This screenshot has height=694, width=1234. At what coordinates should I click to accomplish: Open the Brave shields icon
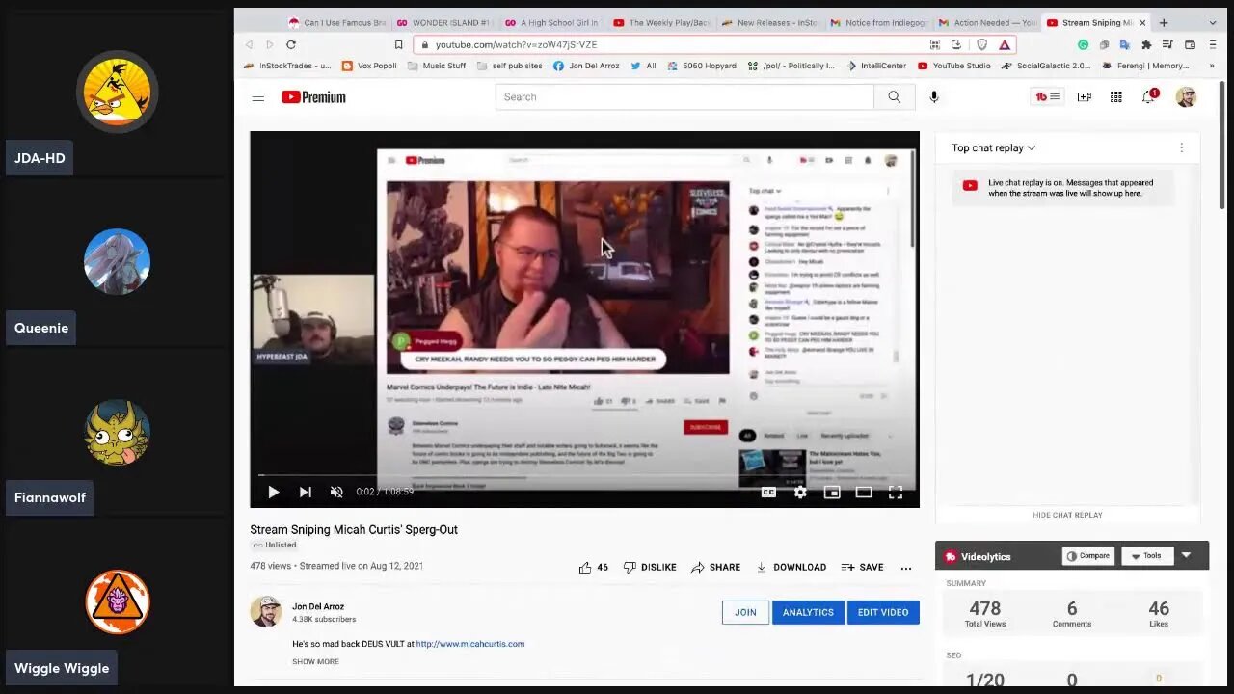982,44
